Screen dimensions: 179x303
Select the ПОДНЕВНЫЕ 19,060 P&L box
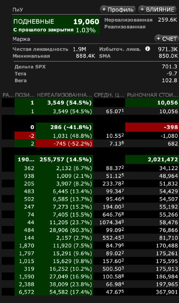56,25
